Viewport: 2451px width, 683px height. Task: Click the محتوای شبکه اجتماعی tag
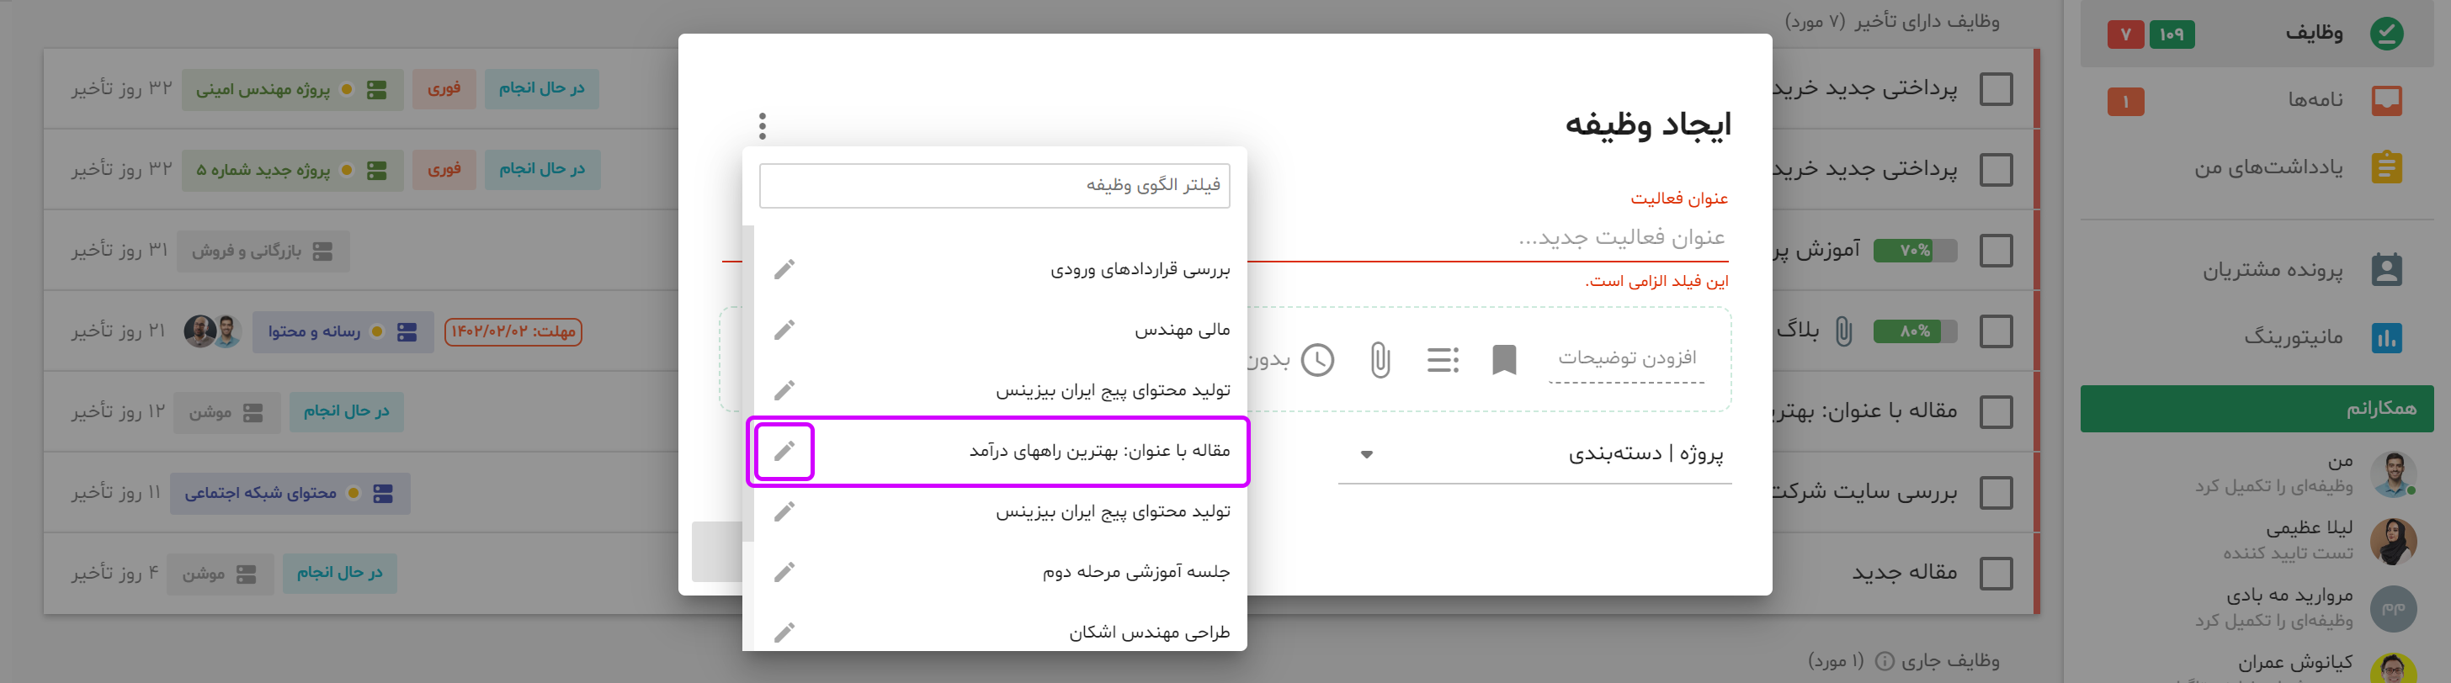click(x=290, y=493)
